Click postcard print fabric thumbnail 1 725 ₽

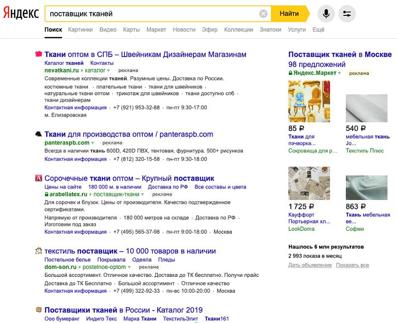pos(309,183)
